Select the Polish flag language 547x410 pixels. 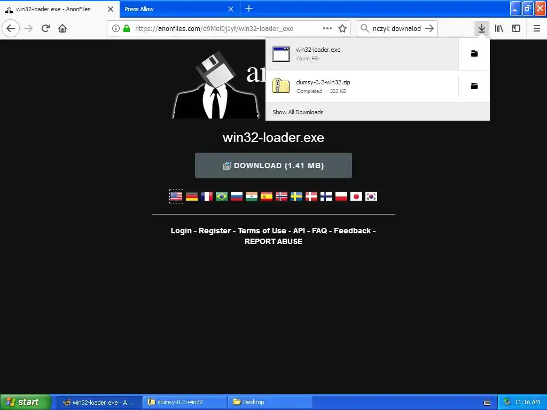[341, 196]
